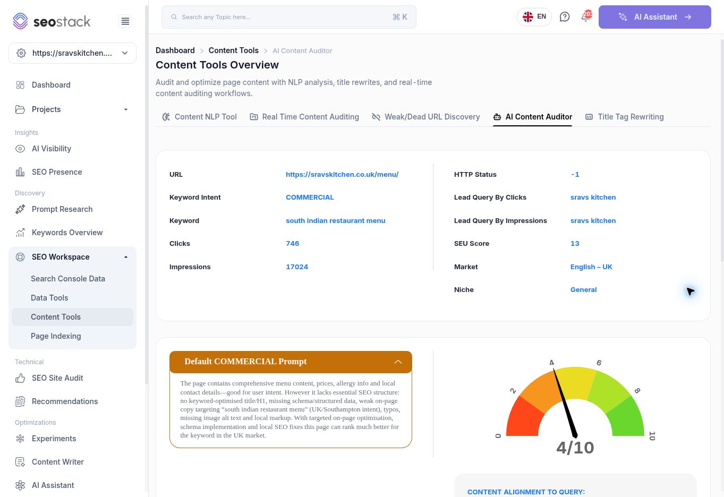Click the search magnifier icon

coord(174,17)
